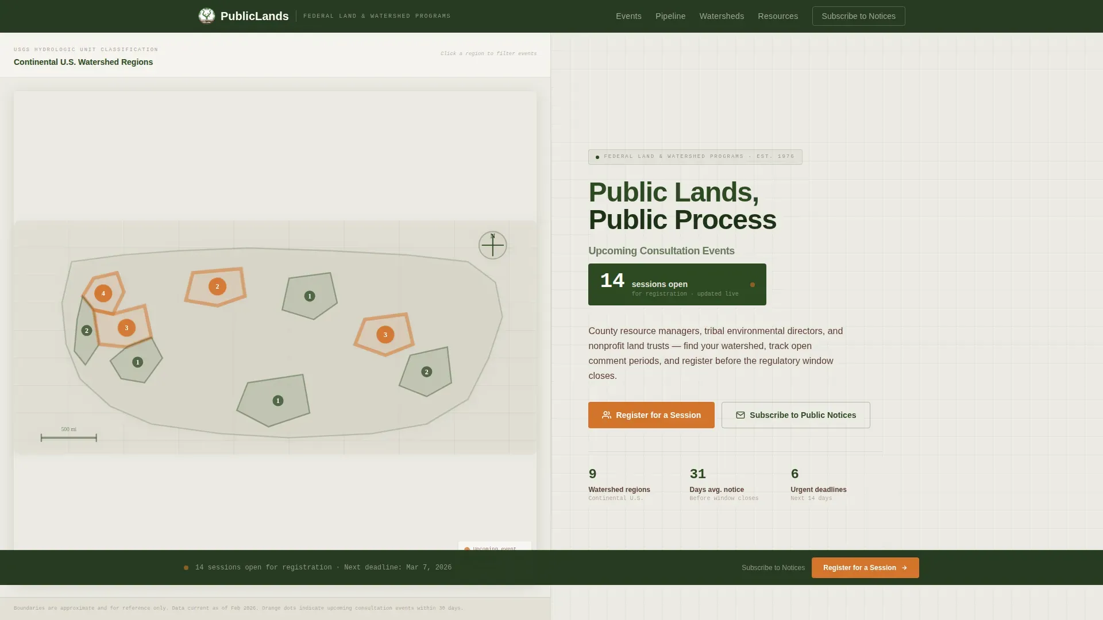This screenshot has height=620, width=1103.
Task: Click the people icon in Register button
Action: (607, 415)
